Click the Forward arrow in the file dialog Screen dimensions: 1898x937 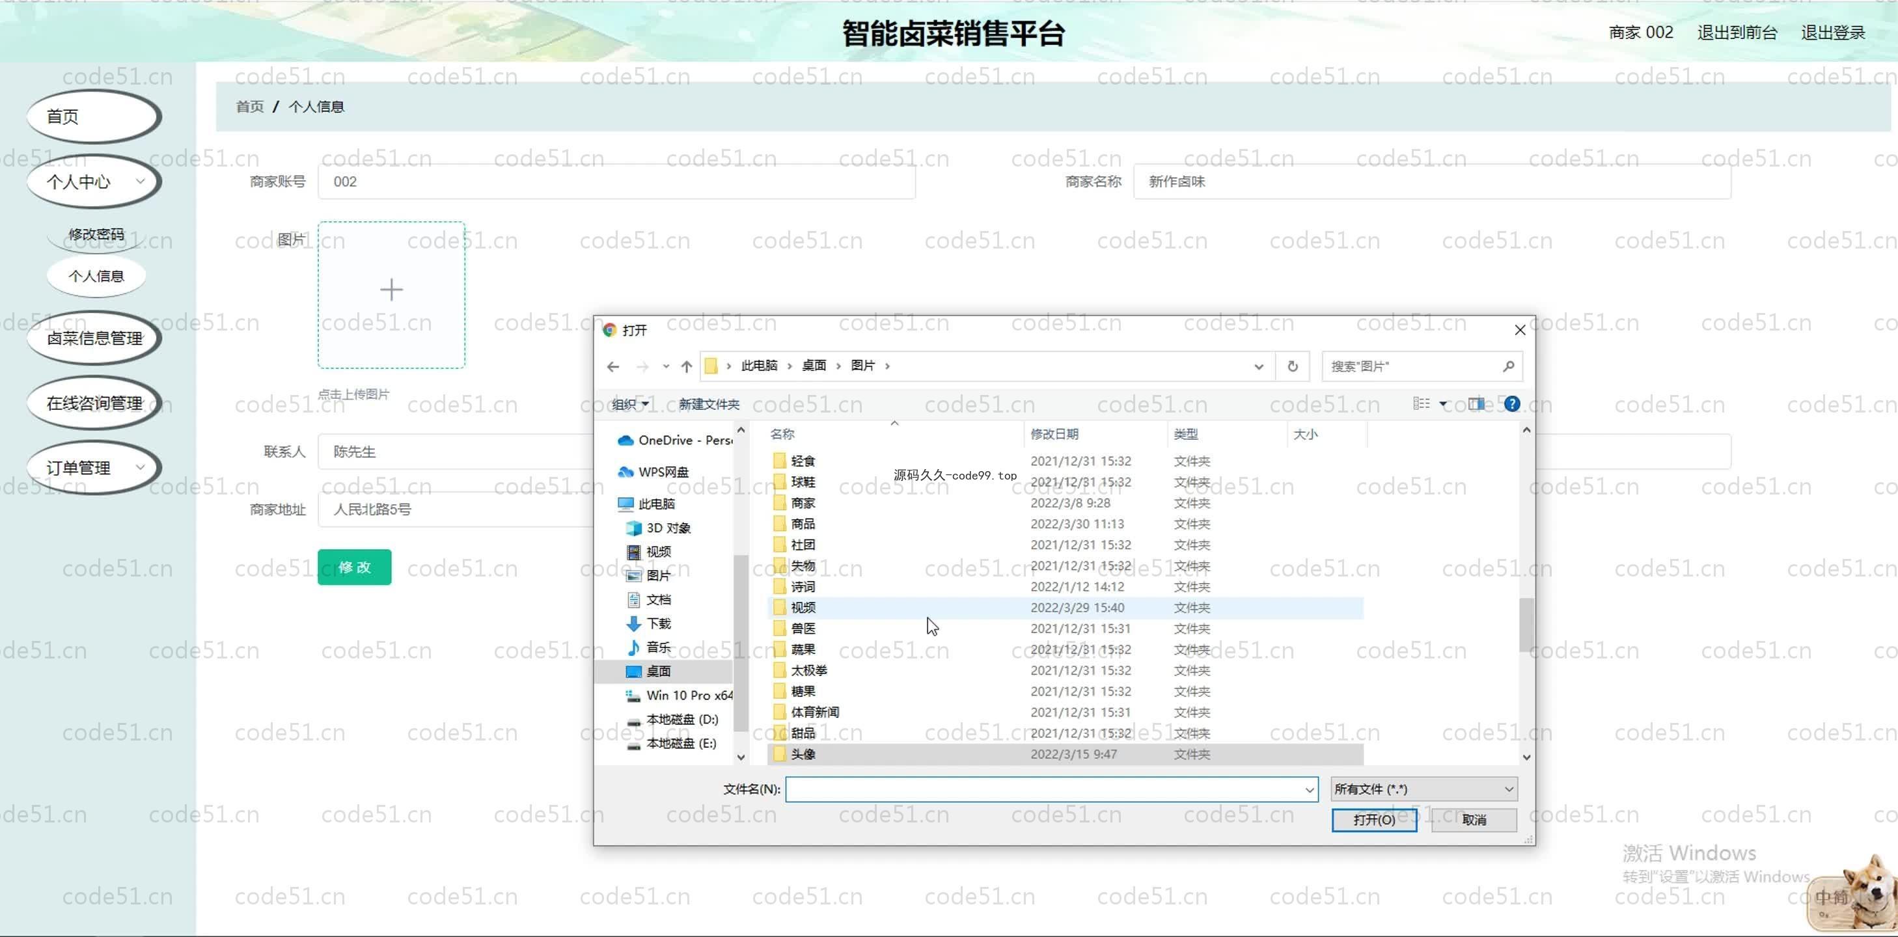click(x=642, y=366)
